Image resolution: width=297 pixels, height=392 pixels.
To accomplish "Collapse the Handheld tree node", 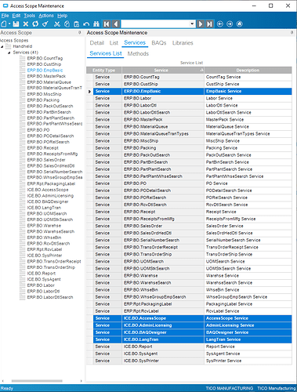I will click(x=2, y=46).
